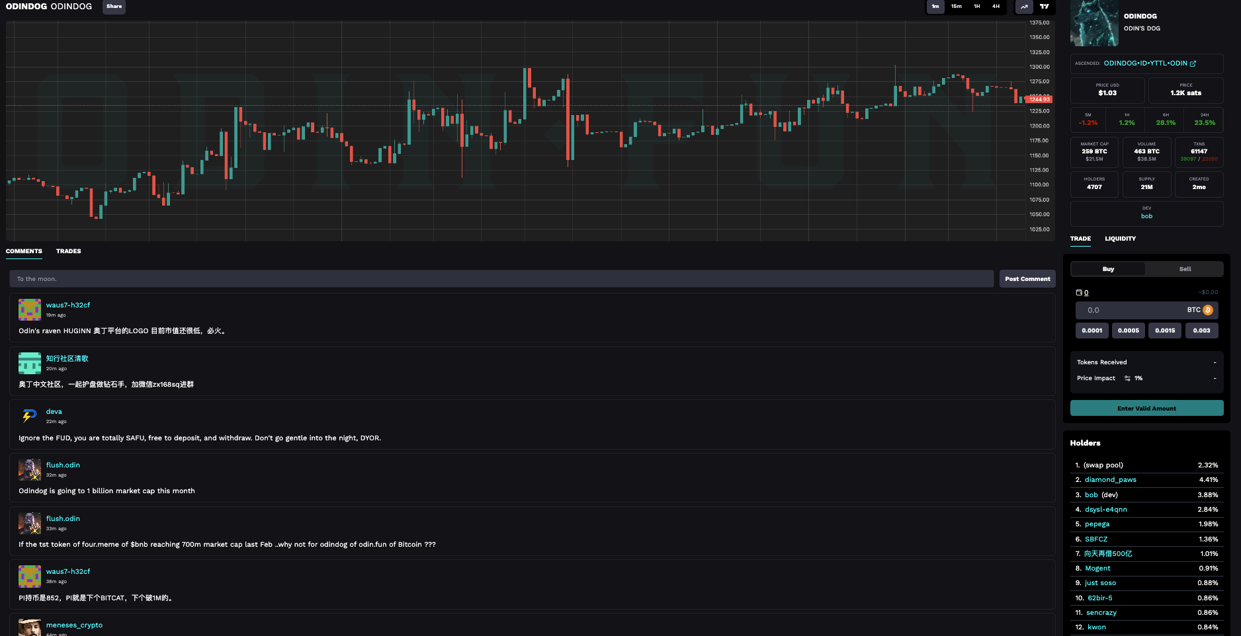Screen dimensions: 1241x636
Task: Toggle the trade panel to Buy
Action: pos(1108,269)
